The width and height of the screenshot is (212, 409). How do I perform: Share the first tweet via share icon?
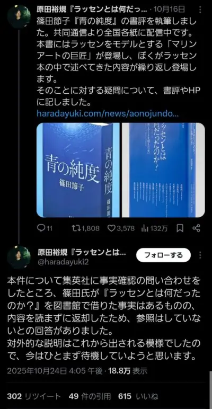click(196, 228)
